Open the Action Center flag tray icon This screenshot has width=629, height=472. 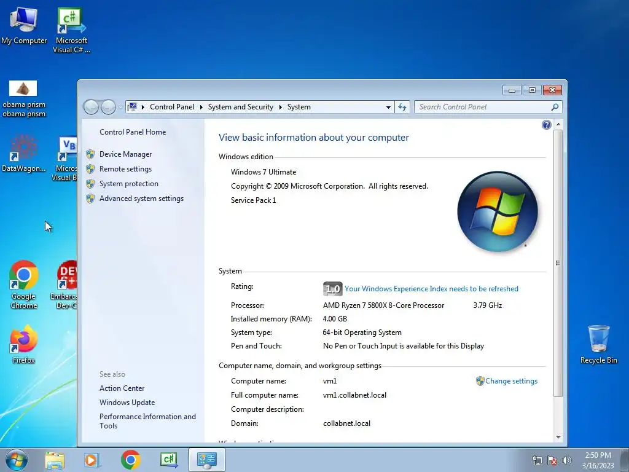[552, 460]
